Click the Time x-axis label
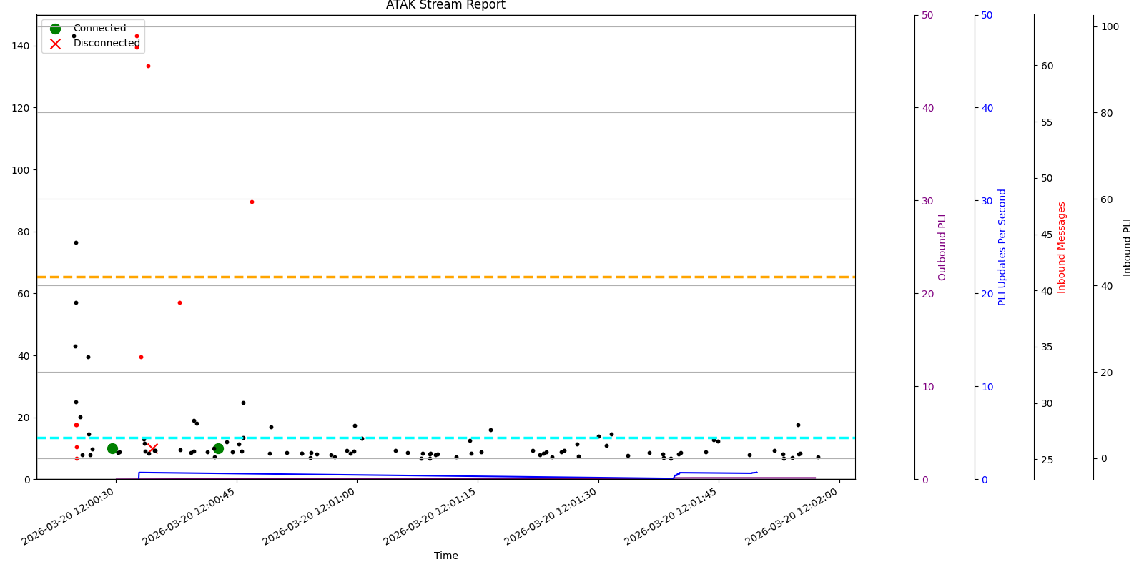 (445, 556)
